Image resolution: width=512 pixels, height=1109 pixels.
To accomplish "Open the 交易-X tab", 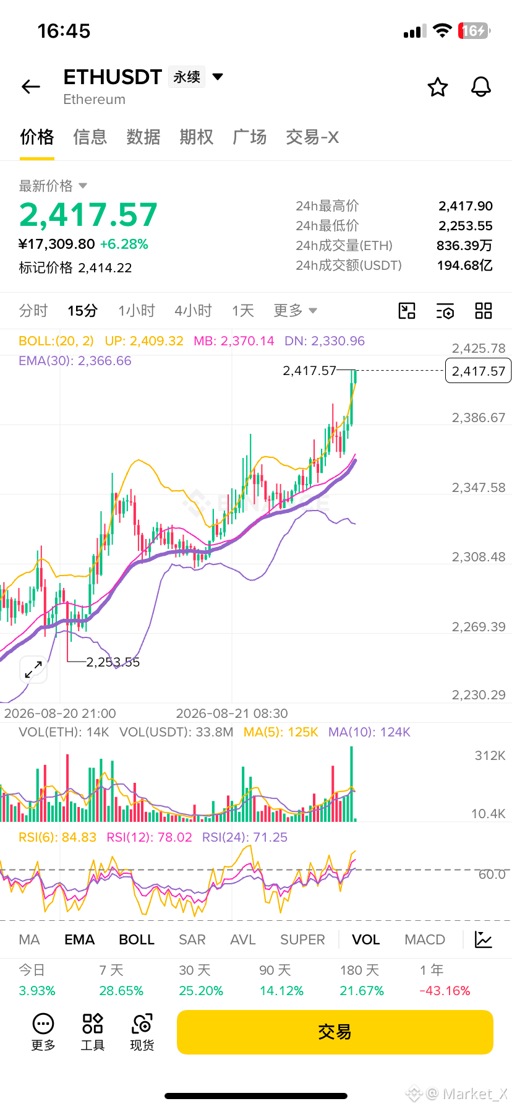I will (x=312, y=137).
